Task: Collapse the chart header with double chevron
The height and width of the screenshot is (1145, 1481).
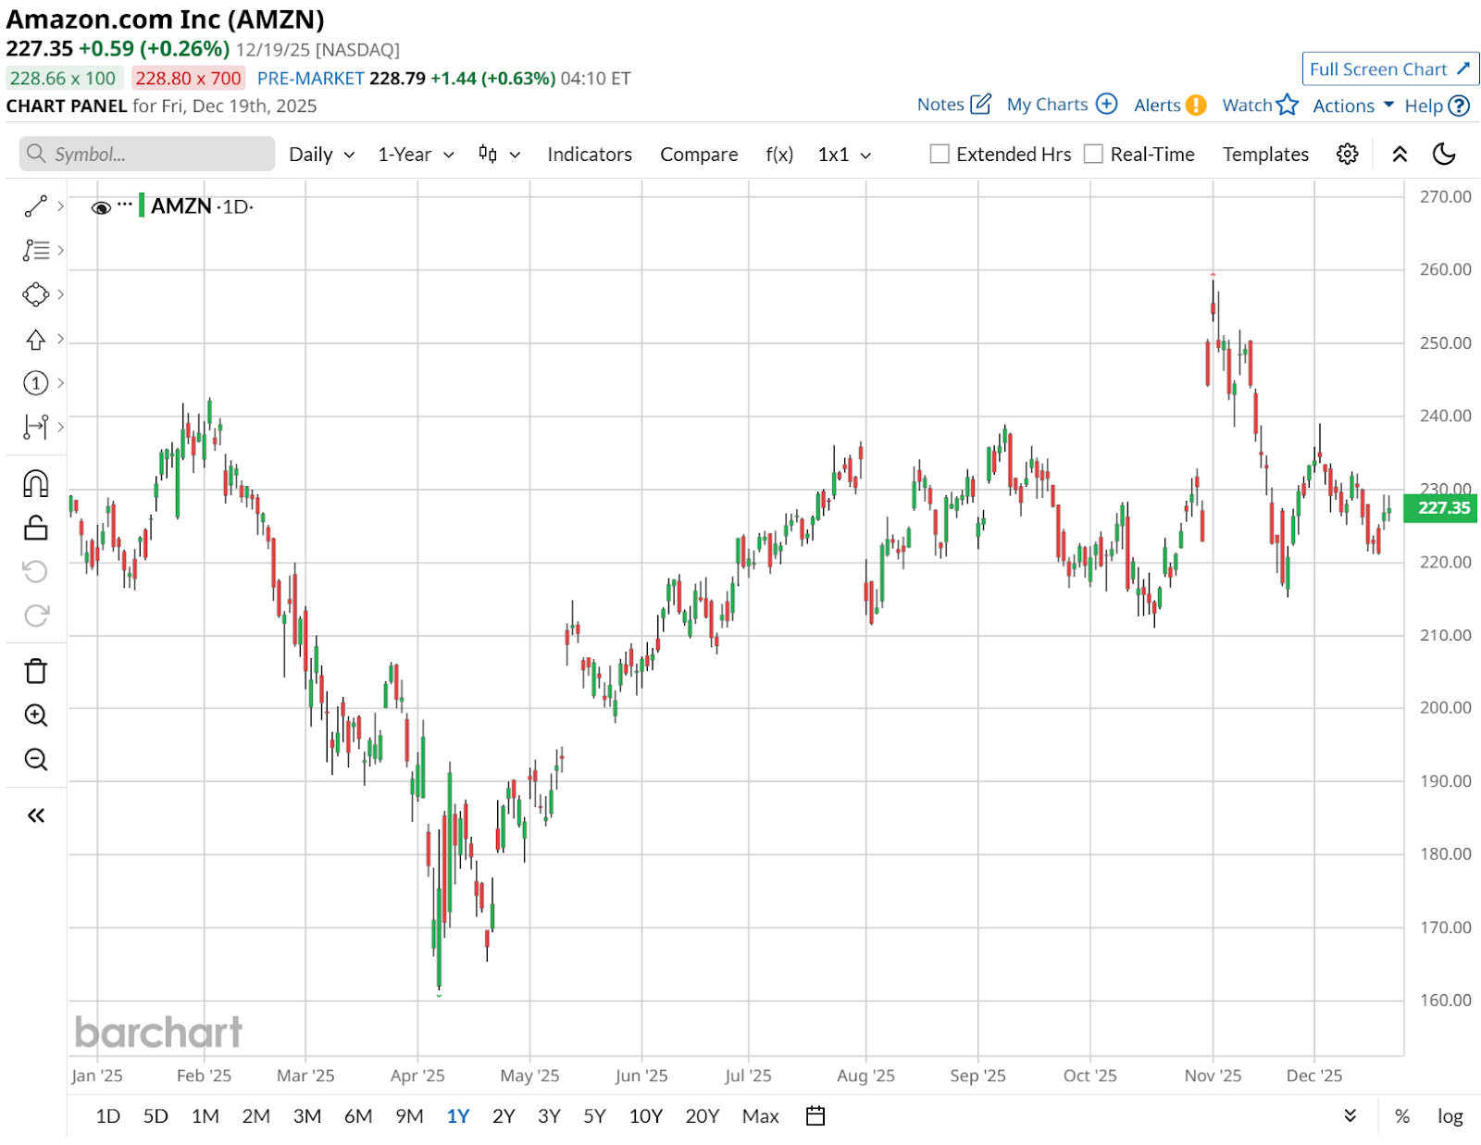Action: (x=1400, y=154)
